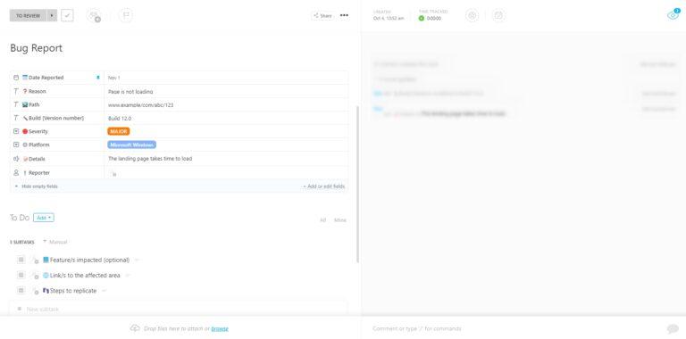686x339 pixels.
Task: Click the task pane vertical scrollbar
Action: click(x=358, y=184)
